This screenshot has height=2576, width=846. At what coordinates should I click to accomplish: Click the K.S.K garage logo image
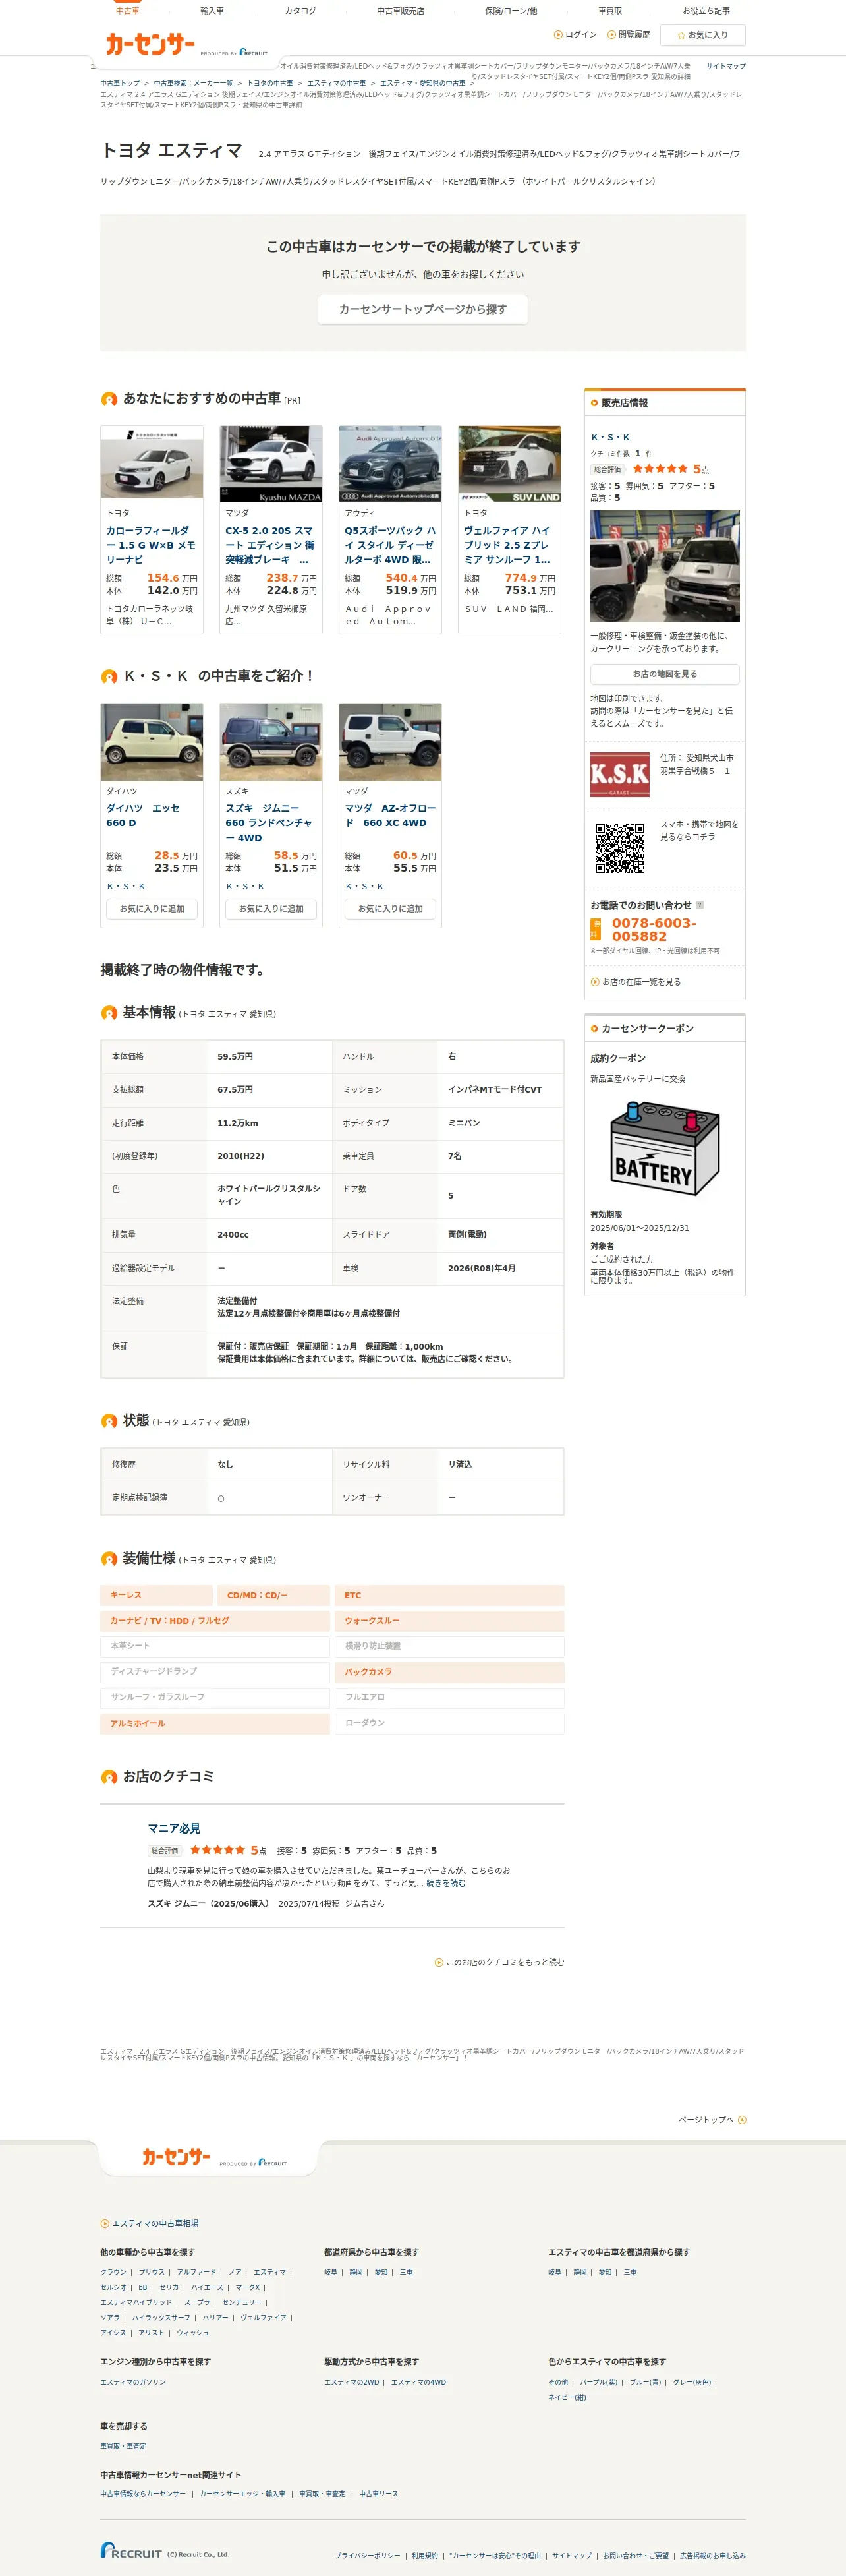pos(619,774)
